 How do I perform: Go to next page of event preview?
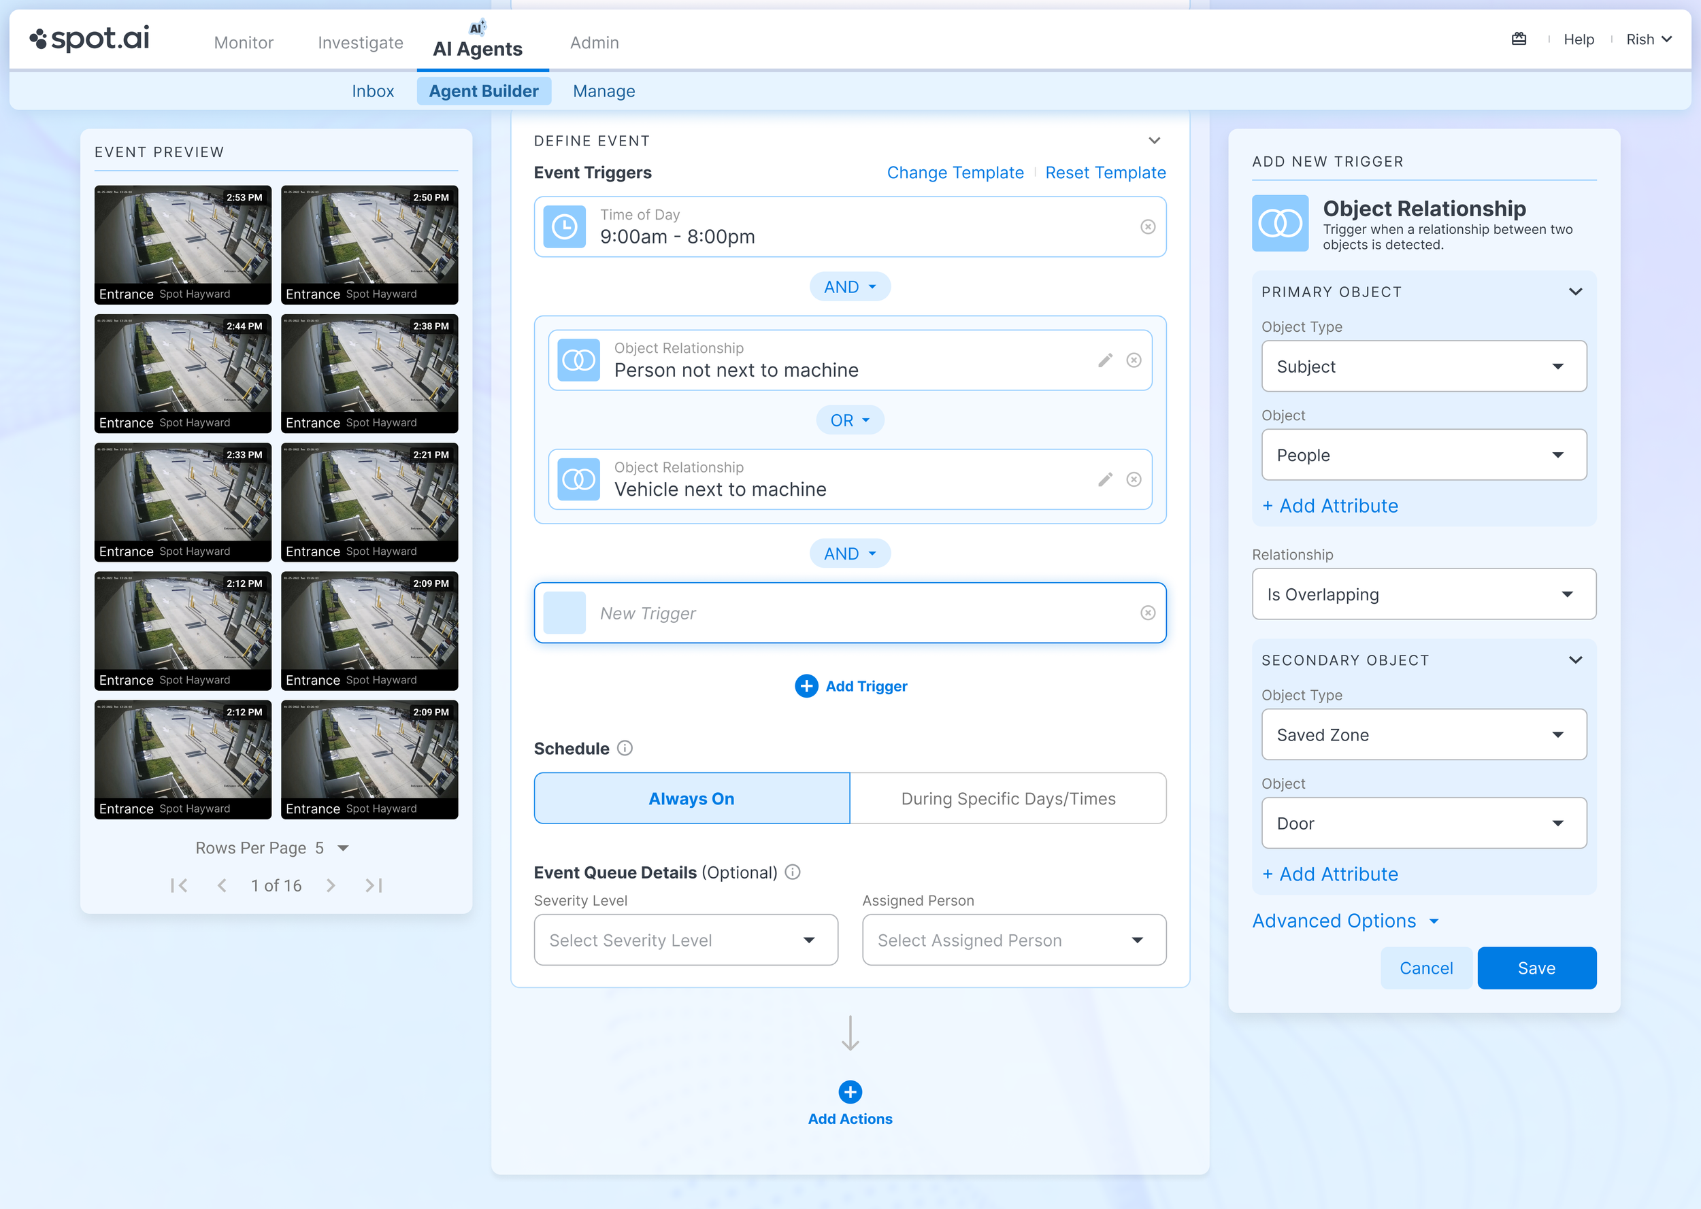pos(331,885)
